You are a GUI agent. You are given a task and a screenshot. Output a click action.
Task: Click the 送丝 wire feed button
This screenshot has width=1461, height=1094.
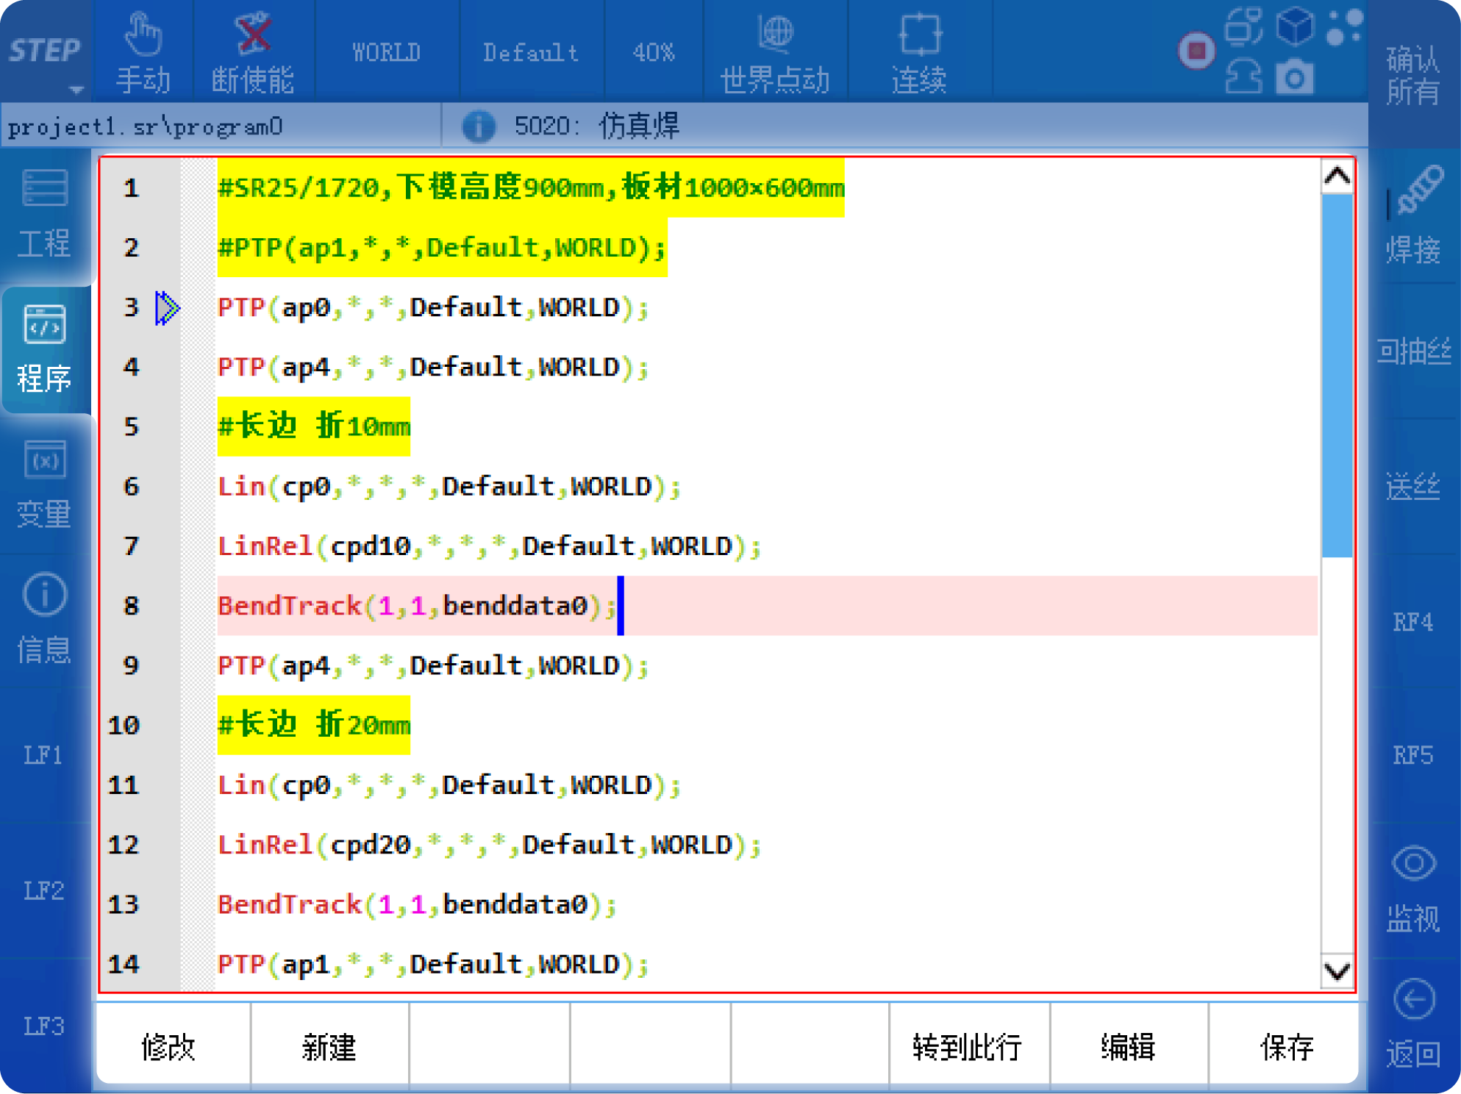pos(1414,487)
